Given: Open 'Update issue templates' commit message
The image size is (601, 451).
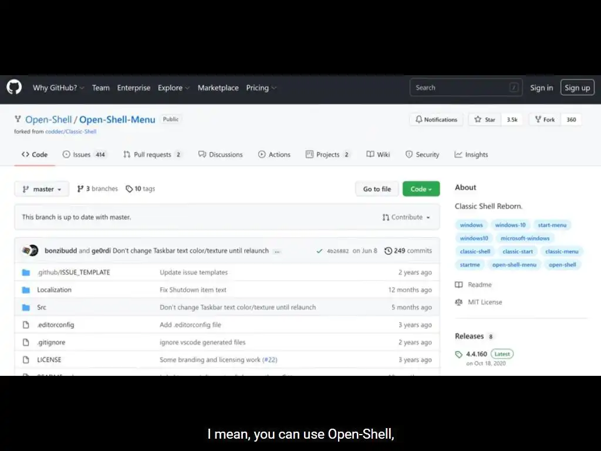Looking at the screenshot, I should 194,272.
